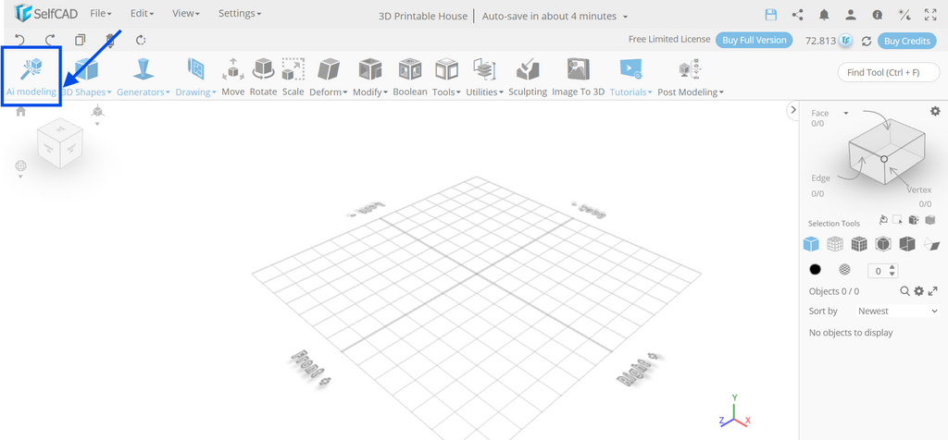Image resolution: width=948 pixels, height=440 pixels.
Task: Click the view orientation cube
Action: tap(59, 143)
